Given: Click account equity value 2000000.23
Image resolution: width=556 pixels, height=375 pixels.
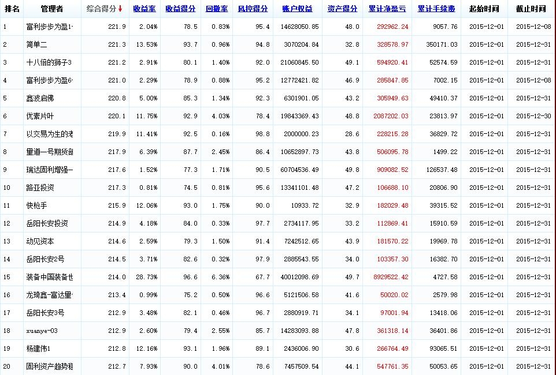Looking at the screenshot, I should point(301,134).
